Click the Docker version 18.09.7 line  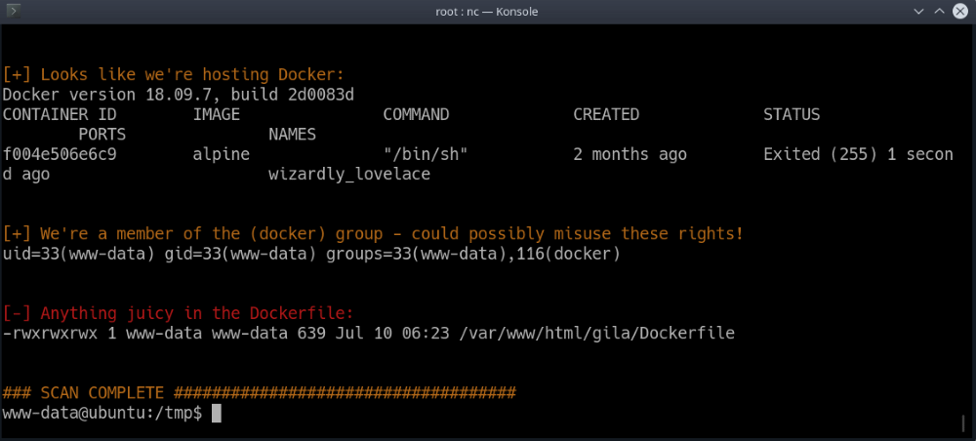(178, 95)
